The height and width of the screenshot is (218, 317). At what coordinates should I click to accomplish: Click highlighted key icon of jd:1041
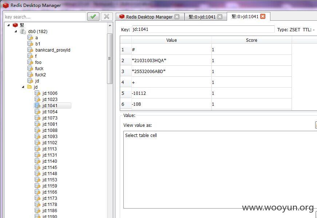pos(37,105)
